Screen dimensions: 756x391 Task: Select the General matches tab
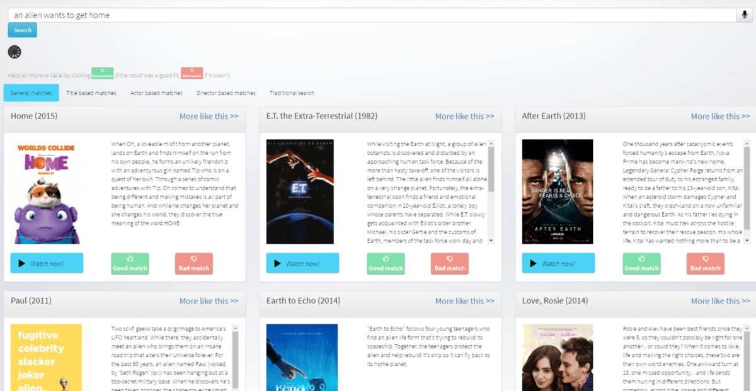[31, 93]
